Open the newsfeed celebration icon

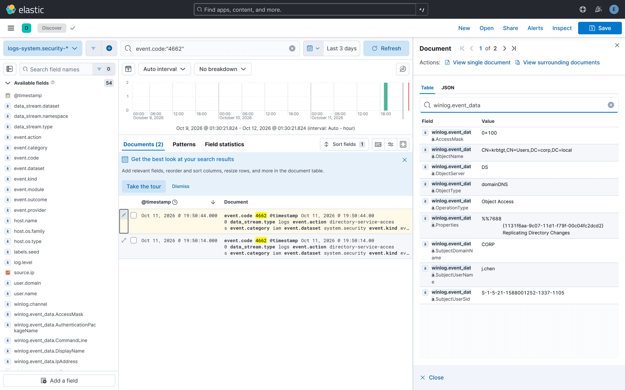click(598, 9)
